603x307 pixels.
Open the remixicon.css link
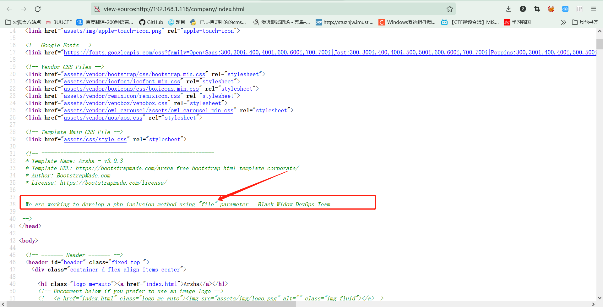pyautogui.click(x=122, y=96)
